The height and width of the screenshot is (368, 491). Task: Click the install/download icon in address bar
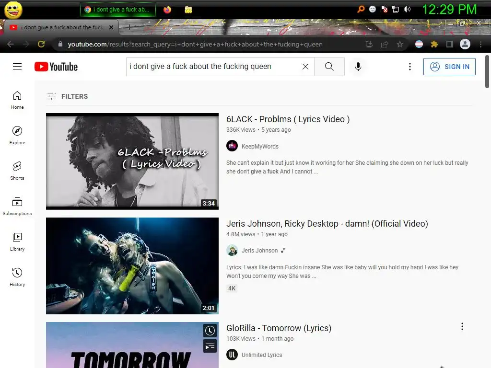tap(369, 44)
